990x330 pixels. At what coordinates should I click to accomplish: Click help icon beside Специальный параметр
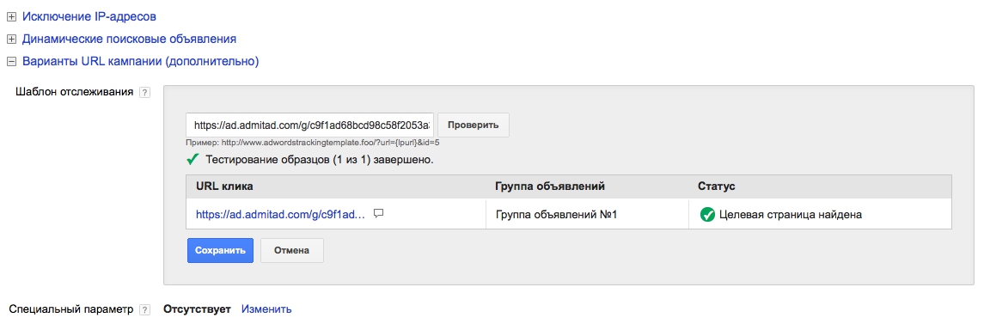click(144, 310)
